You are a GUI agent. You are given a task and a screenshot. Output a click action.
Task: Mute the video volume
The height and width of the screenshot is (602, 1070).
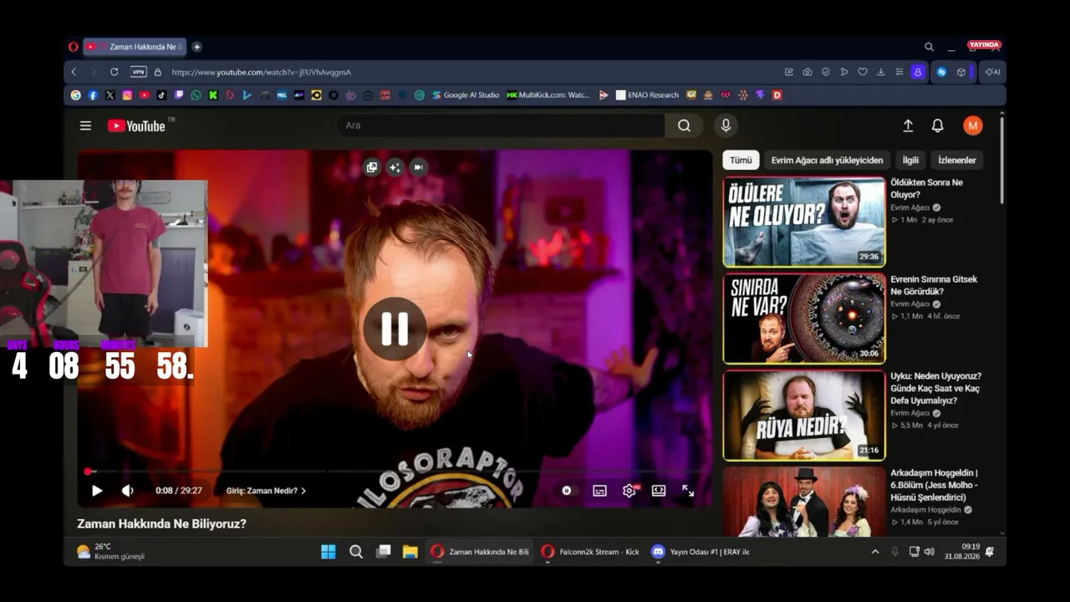click(x=127, y=491)
